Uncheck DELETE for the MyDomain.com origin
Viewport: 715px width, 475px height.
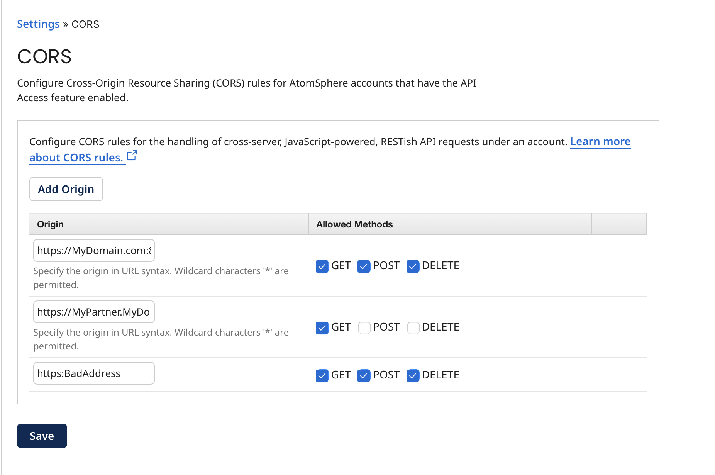coord(413,266)
